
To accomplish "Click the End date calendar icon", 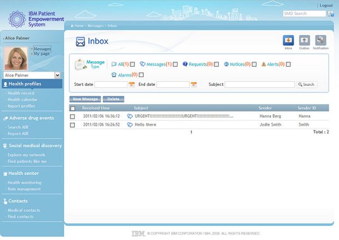I will pos(193,85).
